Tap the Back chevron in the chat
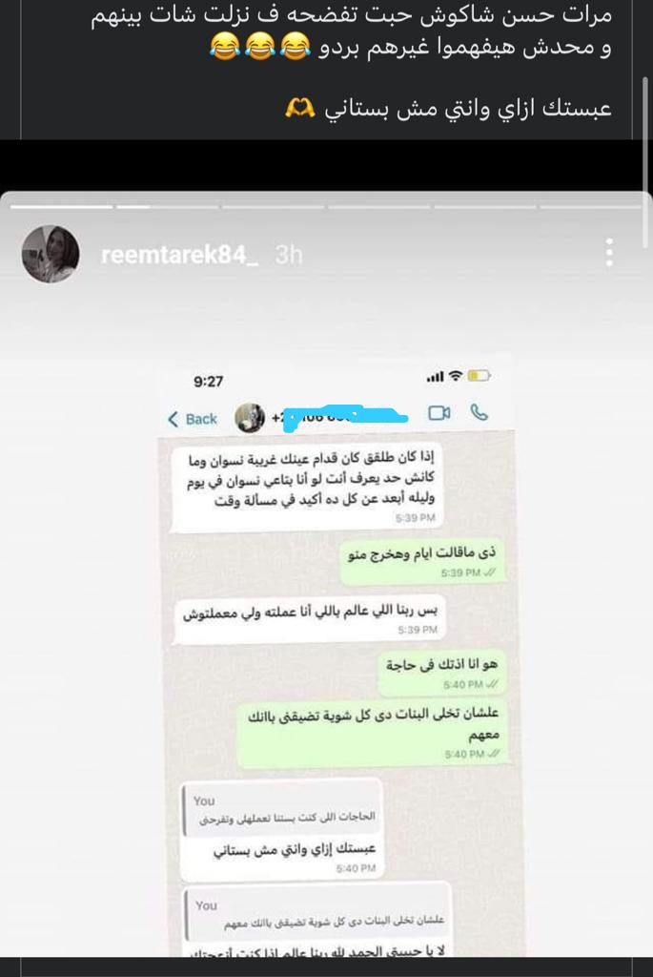The width and height of the screenshot is (653, 977). pyautogui.click(x=173, y=419)
